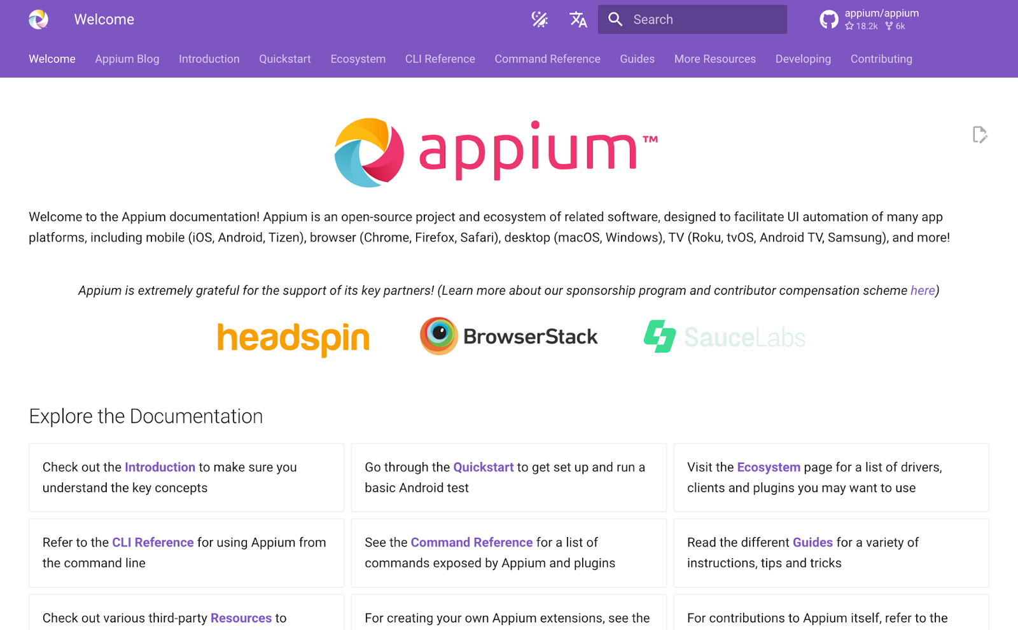Open the language selector icon
1018x630 pixels.
[x=578, y=19]
